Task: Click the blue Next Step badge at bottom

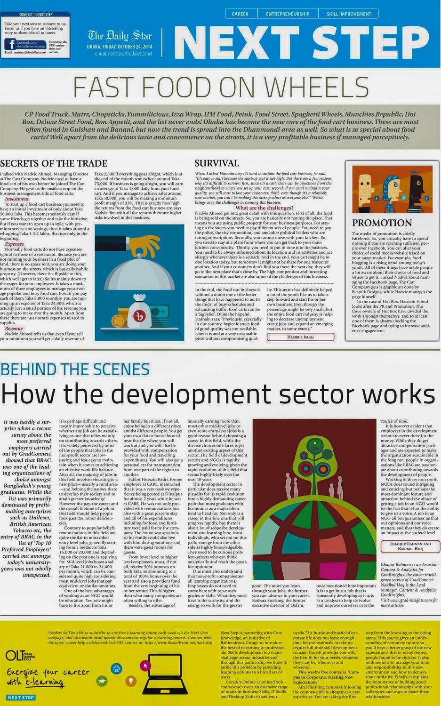Action: click(21, 697)
